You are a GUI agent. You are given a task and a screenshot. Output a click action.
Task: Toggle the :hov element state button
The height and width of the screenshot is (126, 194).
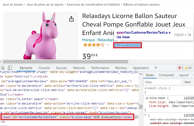coord(187,82)
